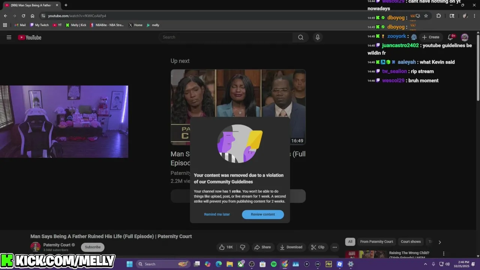
Task: Open the Paternity Court channel avatar
Action: click(35, 247)
